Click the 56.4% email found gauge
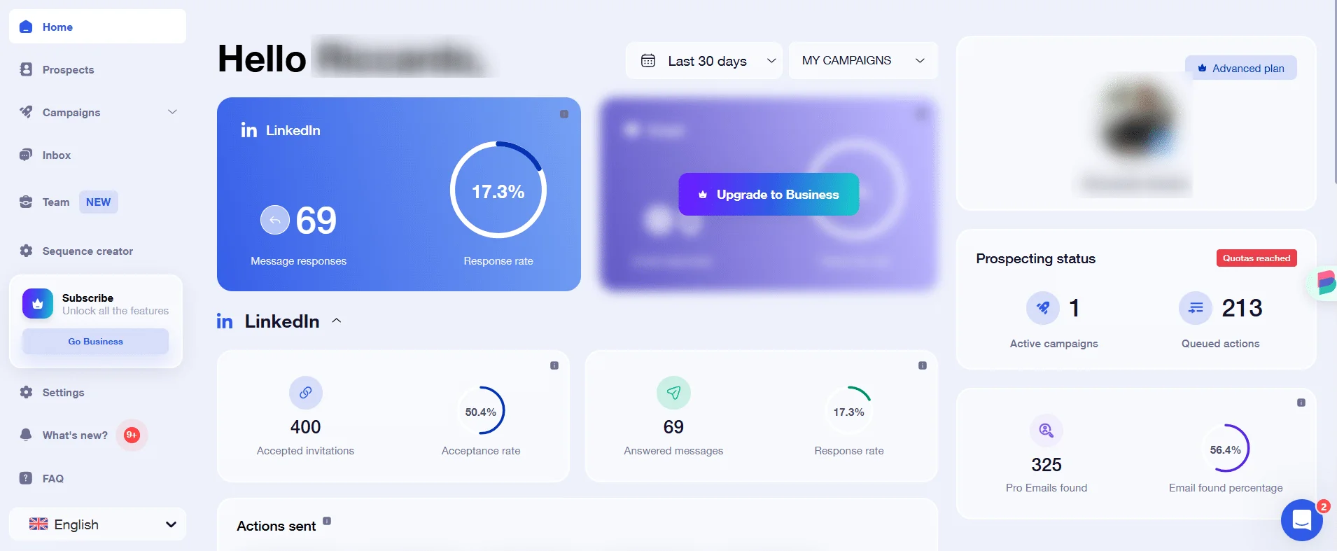Screen dimensions: 1337x551 click(1226, 449)
